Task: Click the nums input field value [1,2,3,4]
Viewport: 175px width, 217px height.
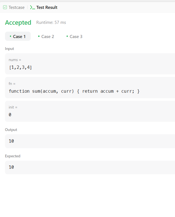Action: tap(90, 64)
